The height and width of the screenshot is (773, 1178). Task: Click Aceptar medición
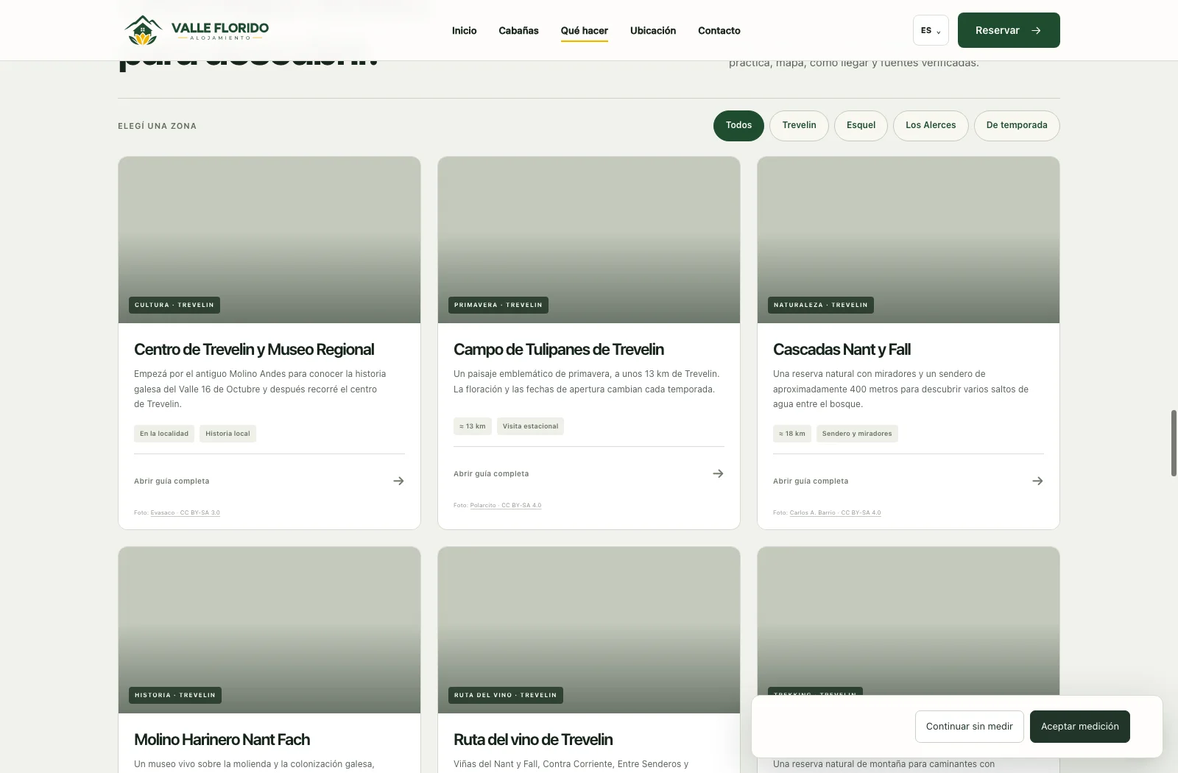pos(1079,727)
